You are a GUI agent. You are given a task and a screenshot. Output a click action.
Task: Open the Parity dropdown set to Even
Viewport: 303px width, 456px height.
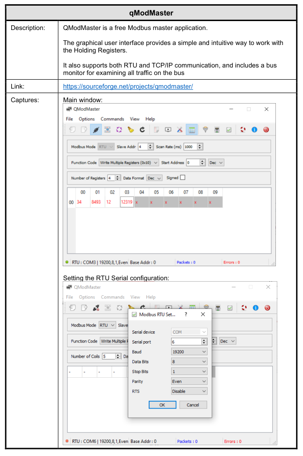click(189, 381)
